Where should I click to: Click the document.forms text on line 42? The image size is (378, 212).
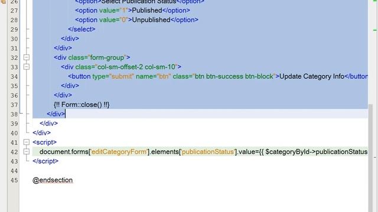tap(64, 152)
